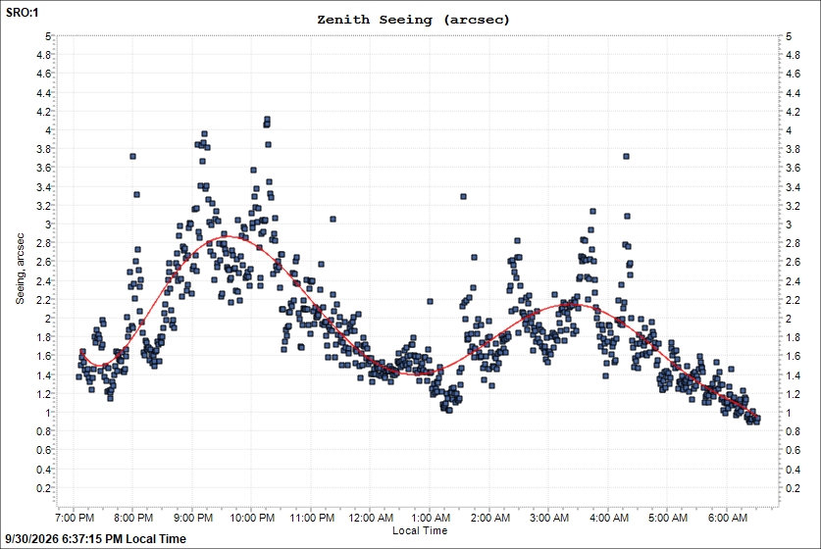Click the x-axis title Local Time under the ticks

click(x=420, y=530)
